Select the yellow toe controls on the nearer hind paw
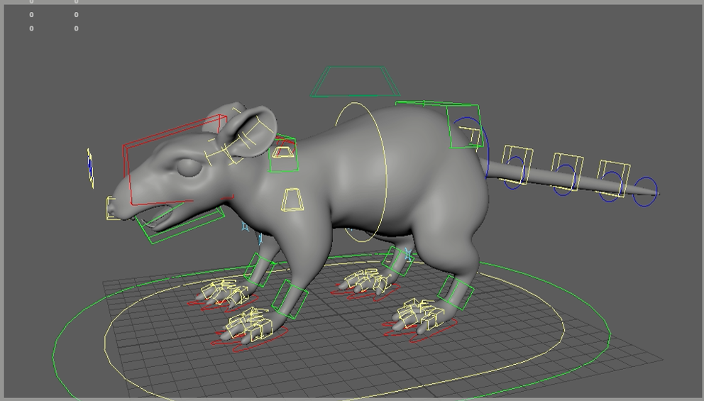Screen dimensions: 704x401 (420, 314)
